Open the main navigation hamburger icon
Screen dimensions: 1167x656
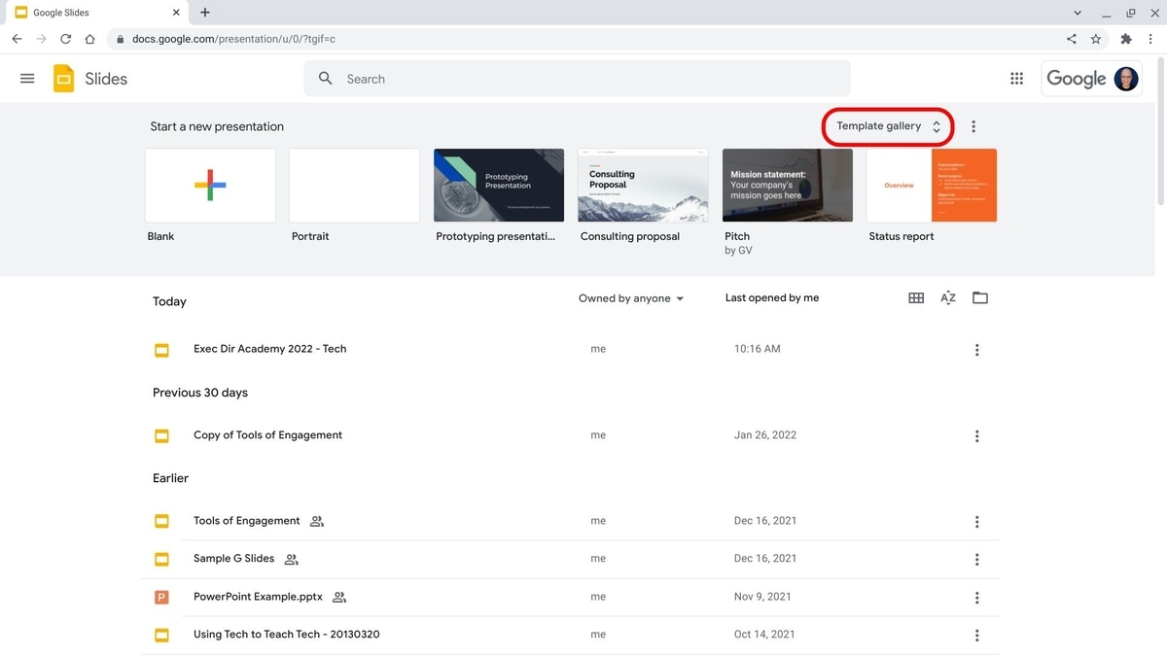(27, 78)
